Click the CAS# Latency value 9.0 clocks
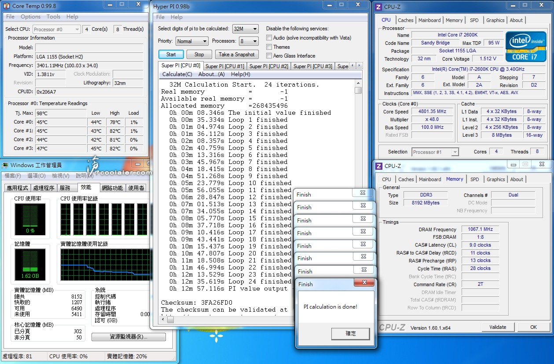The image size is (554, 364). tap(481, 245)
